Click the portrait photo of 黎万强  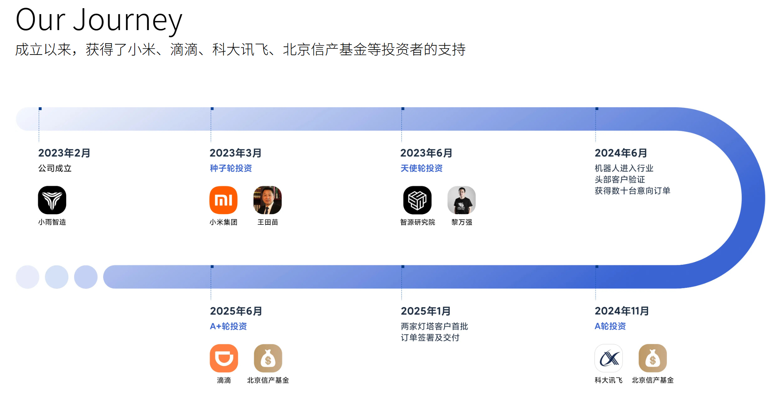pyautogui.click(x=462, y=200)
